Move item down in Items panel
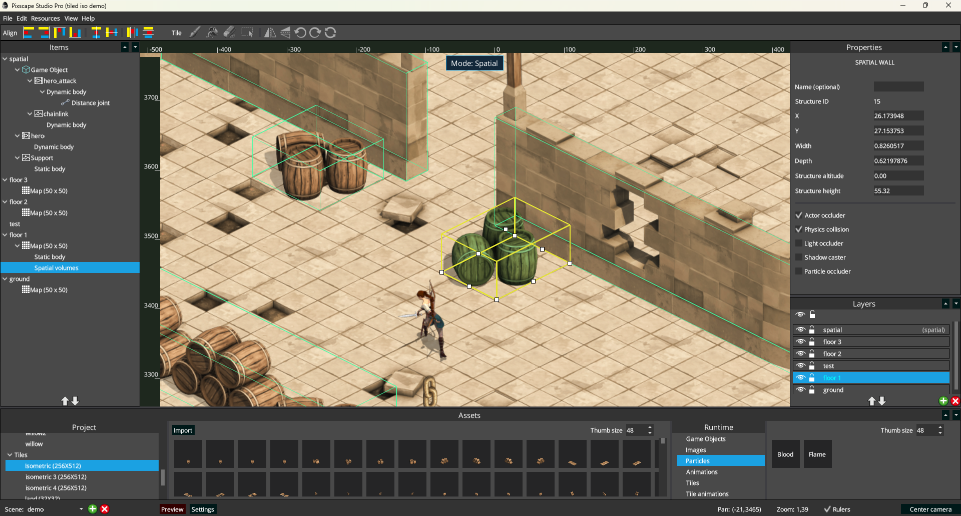961x516 pixels. 75,401
